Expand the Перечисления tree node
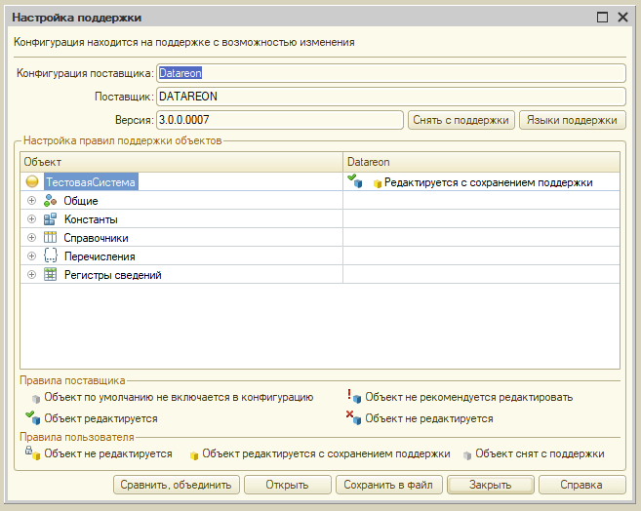 pos(32,255)
